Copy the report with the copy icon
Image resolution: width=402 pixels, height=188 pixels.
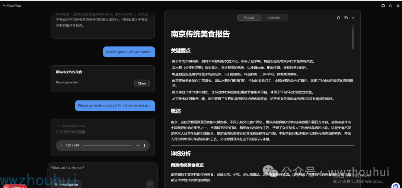[346, 18]
